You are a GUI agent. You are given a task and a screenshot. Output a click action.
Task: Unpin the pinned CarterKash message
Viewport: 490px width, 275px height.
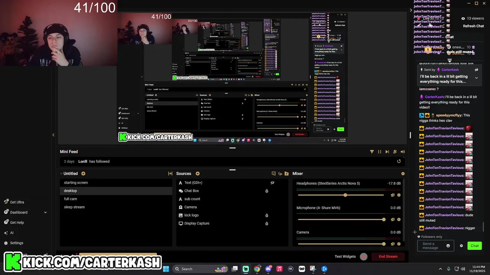tap(476, 70)
